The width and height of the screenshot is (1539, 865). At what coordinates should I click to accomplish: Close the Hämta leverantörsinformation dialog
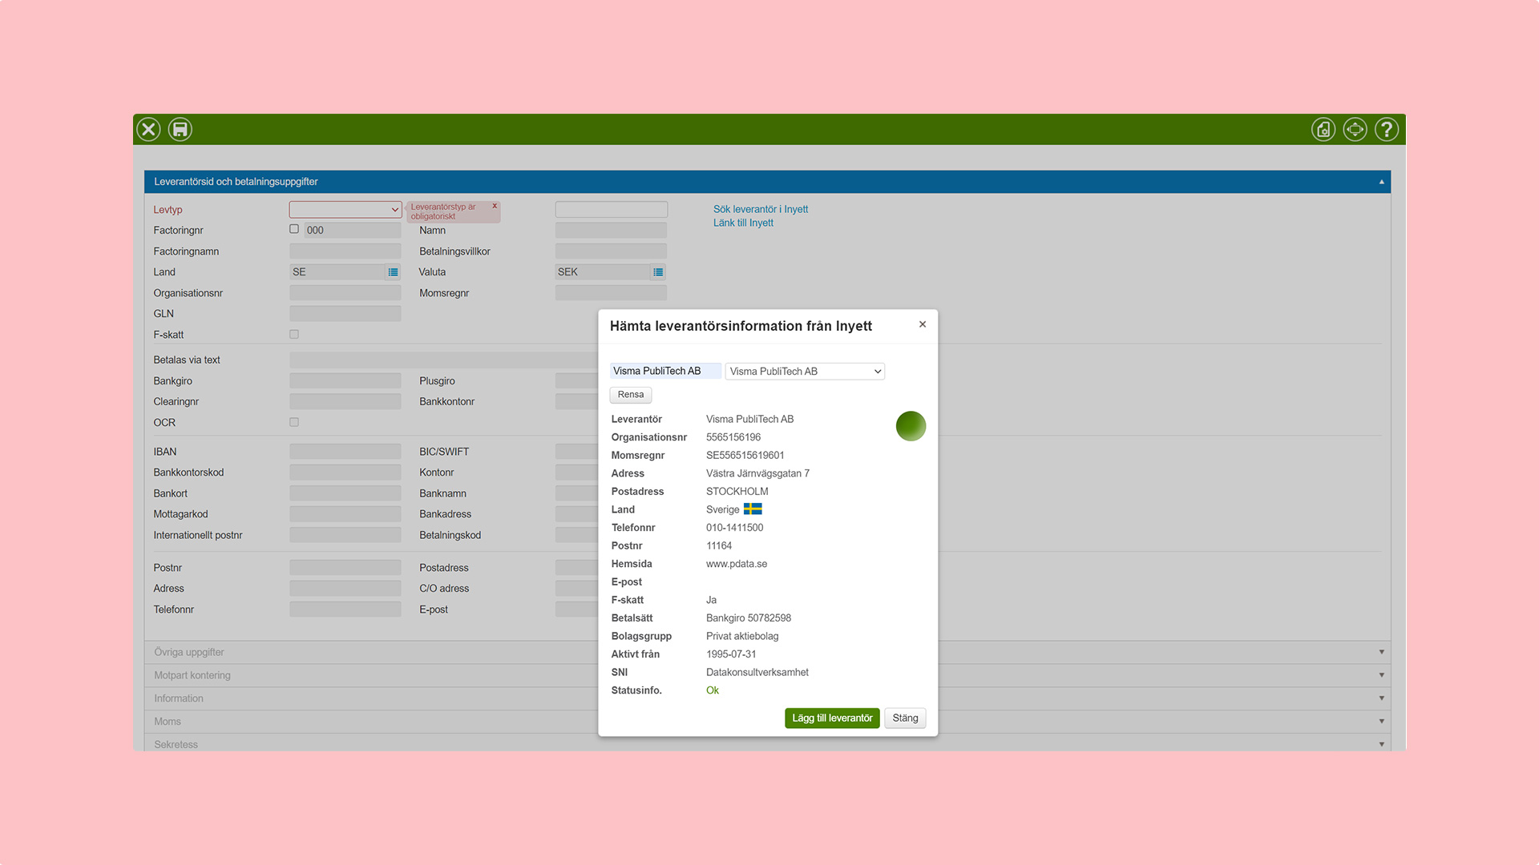(x=923, y=324)
